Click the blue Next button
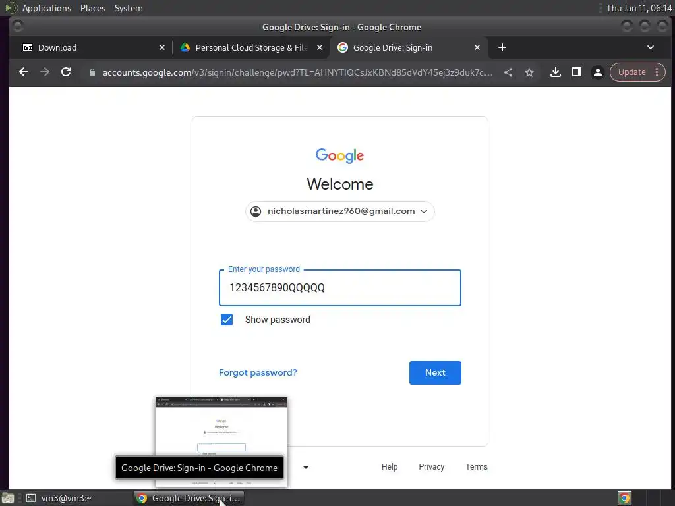This screenshot has height=506, width=675. pos(435,373)
